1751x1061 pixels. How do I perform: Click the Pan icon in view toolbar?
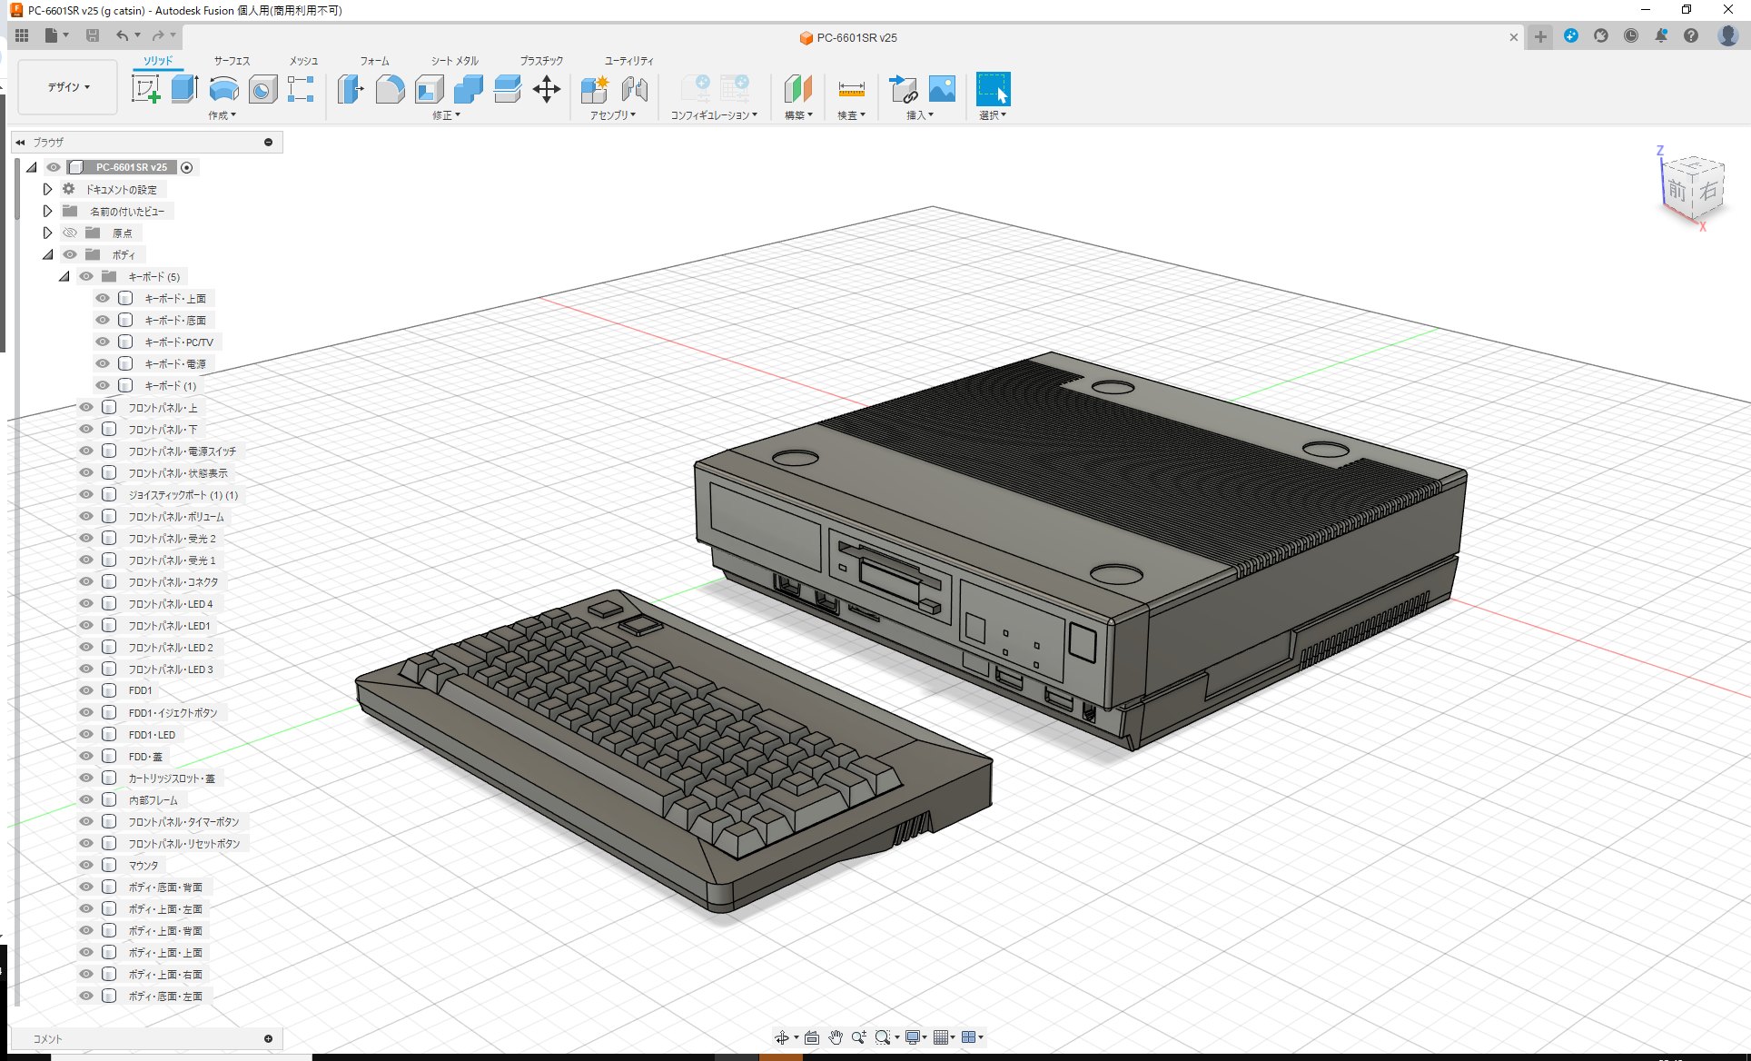point(835,1036)
